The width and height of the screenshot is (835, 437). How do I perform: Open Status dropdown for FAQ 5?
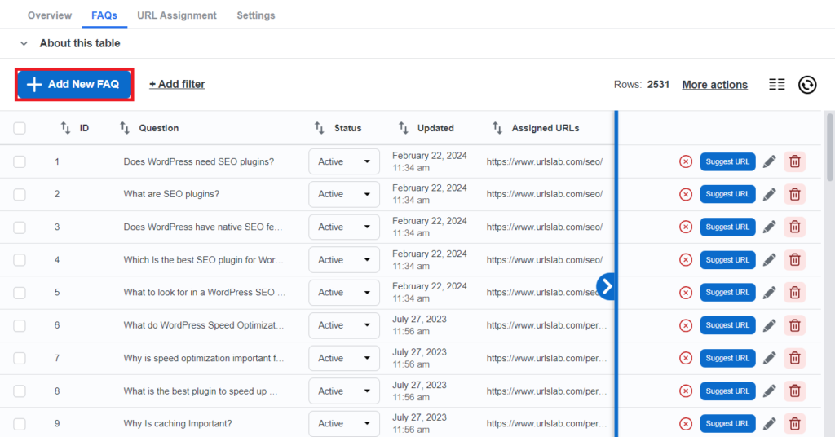[x=344, y=293]
